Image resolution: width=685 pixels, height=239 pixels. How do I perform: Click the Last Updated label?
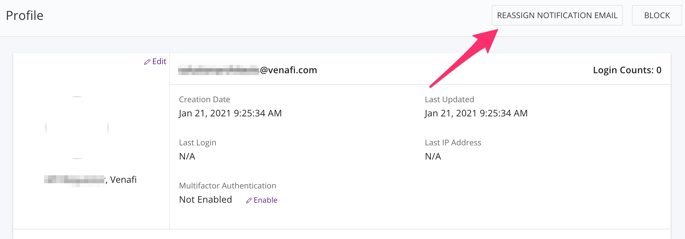pos(449,99)
